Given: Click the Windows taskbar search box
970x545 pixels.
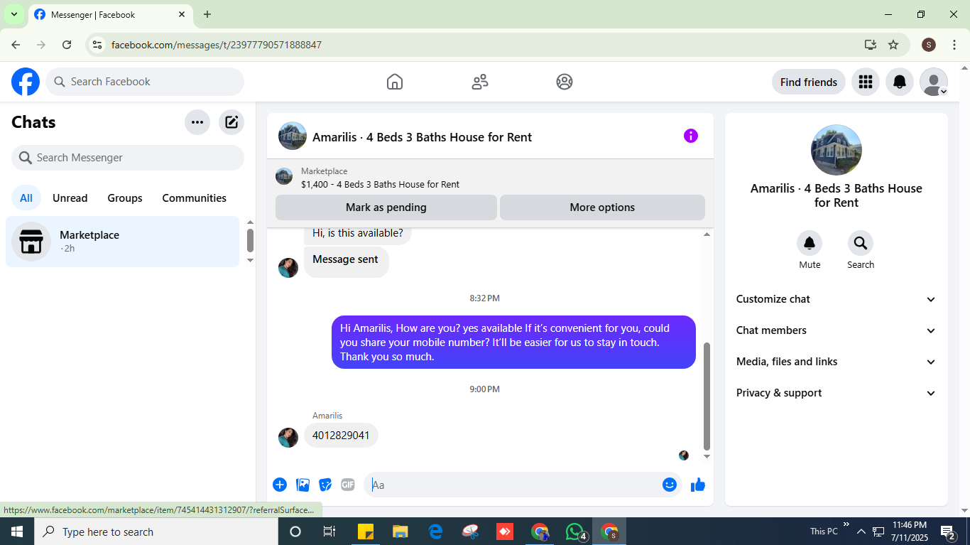Looking at the screenshot, I should (156, 531).
